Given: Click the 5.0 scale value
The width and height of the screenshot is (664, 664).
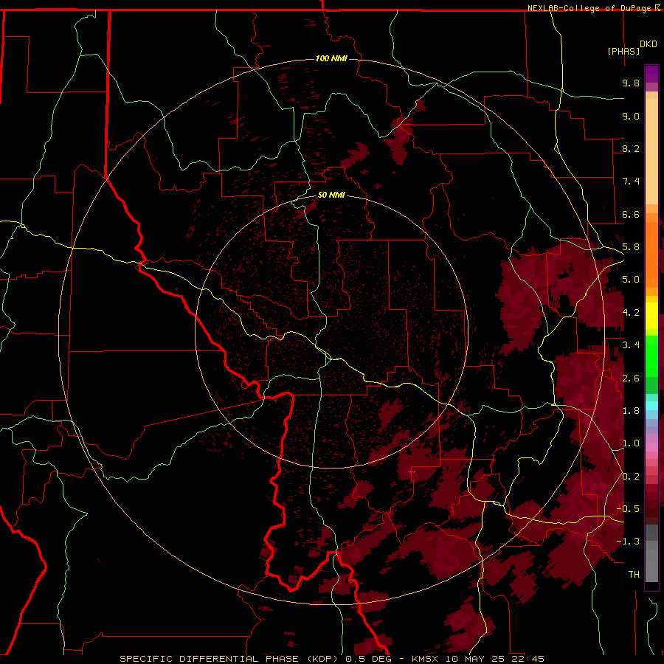Looking at the screenshot, I should click(631, 280).
